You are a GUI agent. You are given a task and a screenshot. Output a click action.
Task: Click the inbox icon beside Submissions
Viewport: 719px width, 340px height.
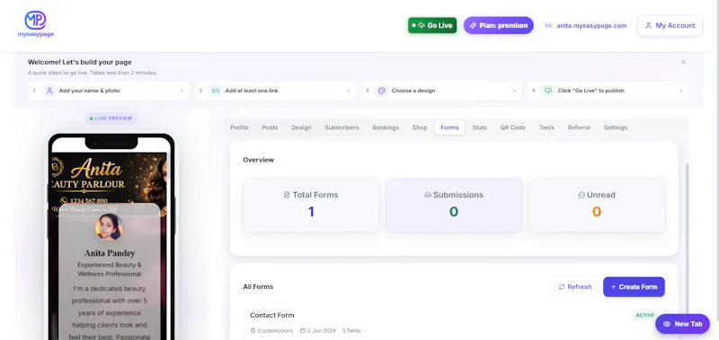428,195
